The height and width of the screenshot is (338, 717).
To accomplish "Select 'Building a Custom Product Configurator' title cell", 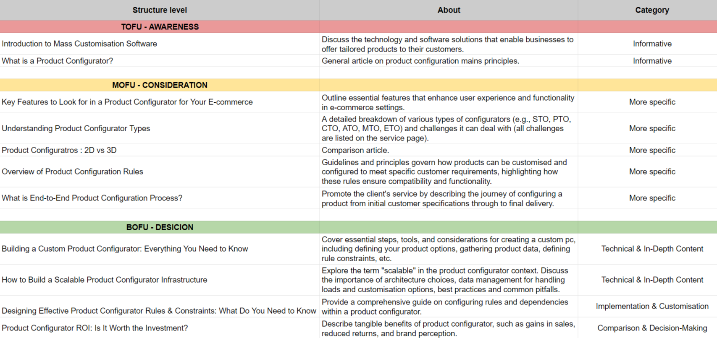I will 125,249.
